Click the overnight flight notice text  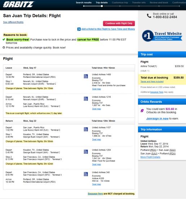pos(34,113)
